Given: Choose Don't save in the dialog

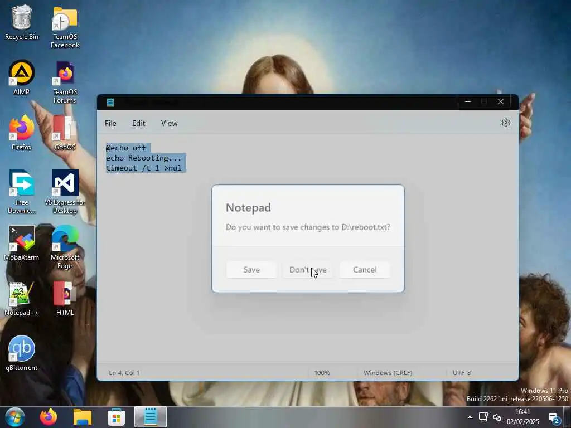Looking at the screenshot, I should [308, 270].
